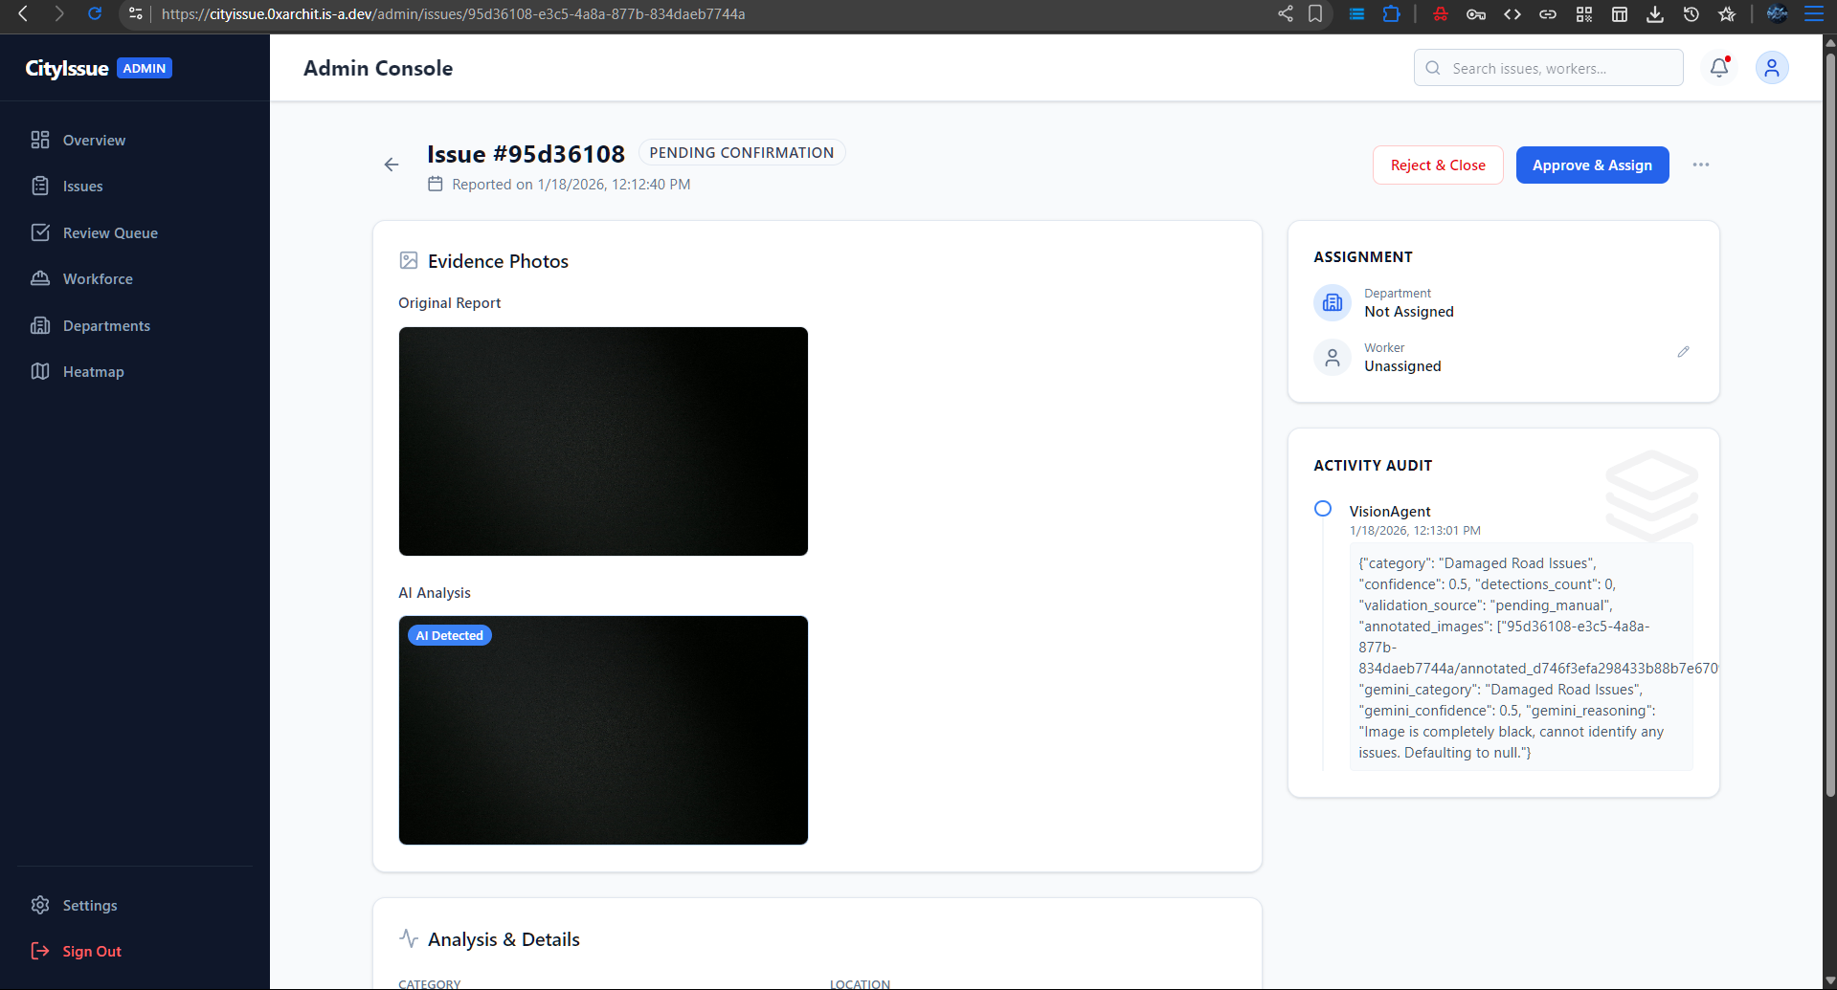Navigate to the Departments page
1837x990 pixels.
coord(106,326)
